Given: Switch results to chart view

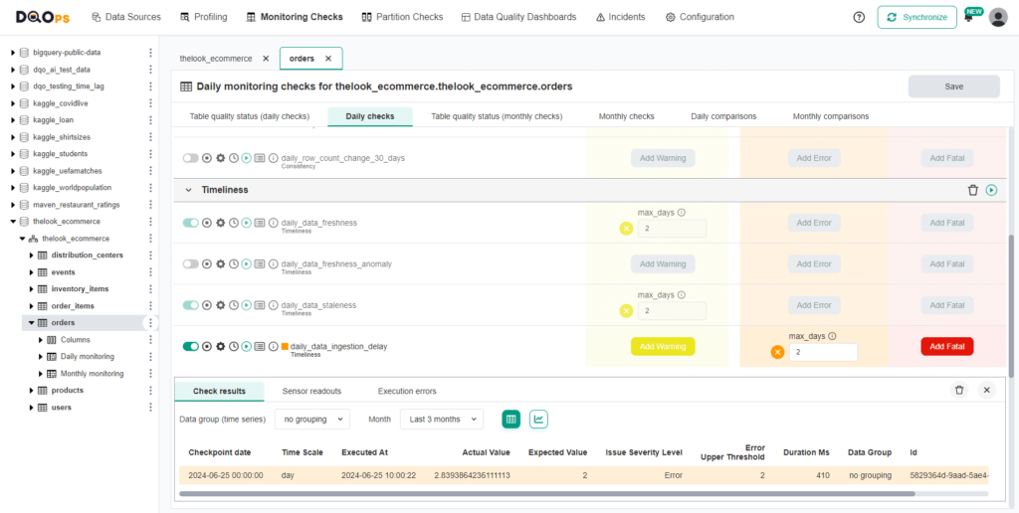Looking at the screenshot, I should [x=538, y=420].
